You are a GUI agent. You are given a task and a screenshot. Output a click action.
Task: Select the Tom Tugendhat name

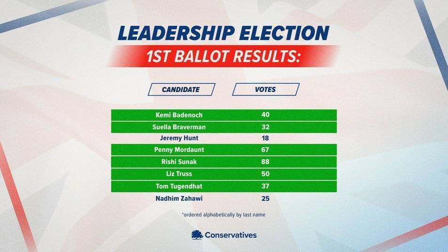point(179,186)
